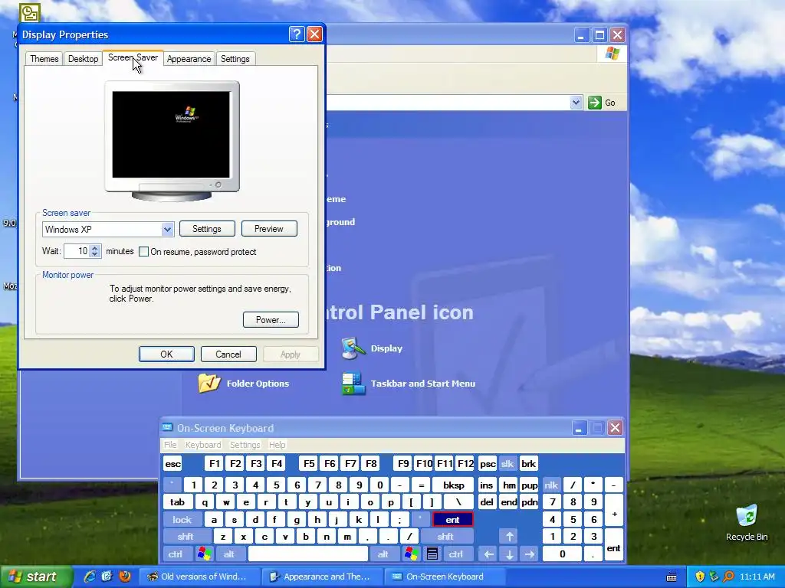Click the help question mark in Display Properties

tap(297, 34)
